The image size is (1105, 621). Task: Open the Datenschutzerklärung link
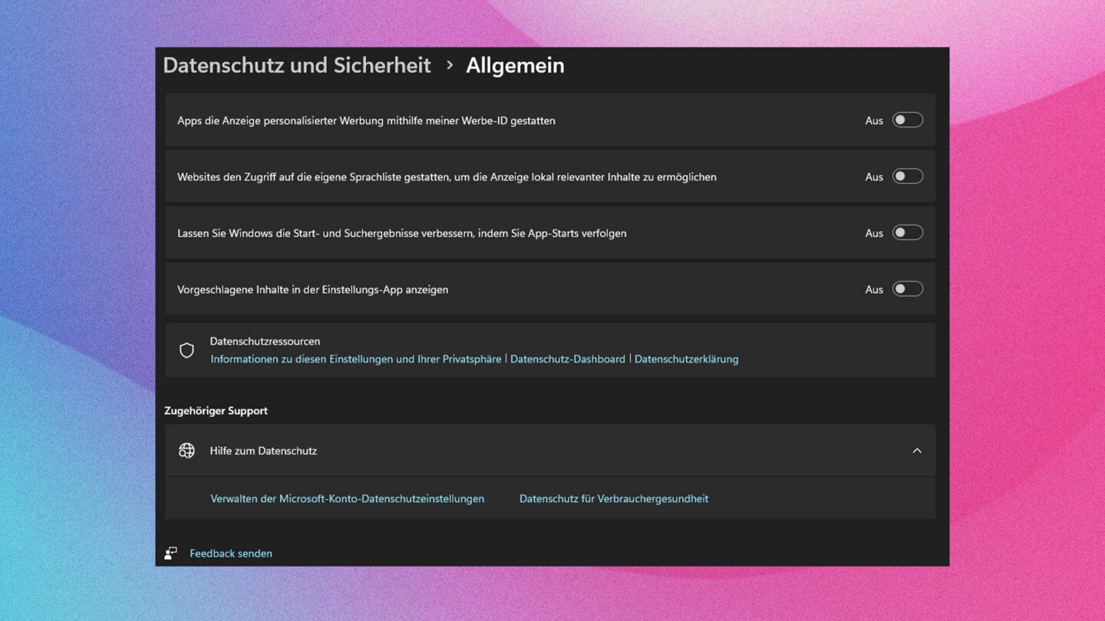tap(686, 359)
